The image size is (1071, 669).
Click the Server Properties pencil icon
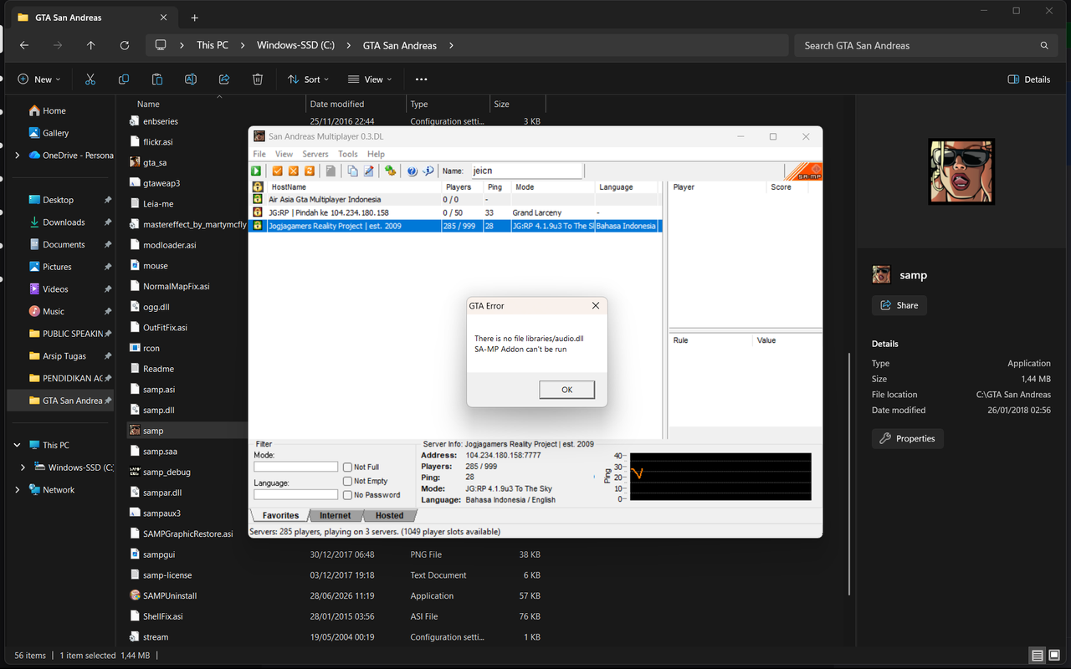pyautogui.click(x=369, y=171)
